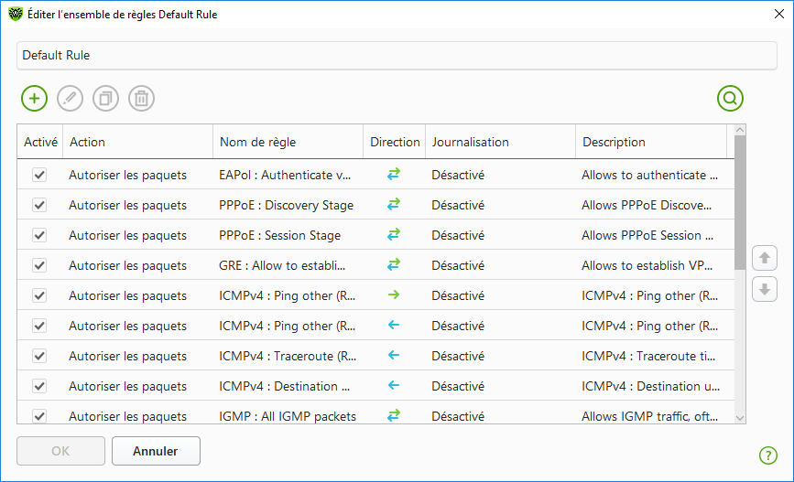Click the copy rule icon
The width and height of the screenshot is (794, 482).
[105, 98]
